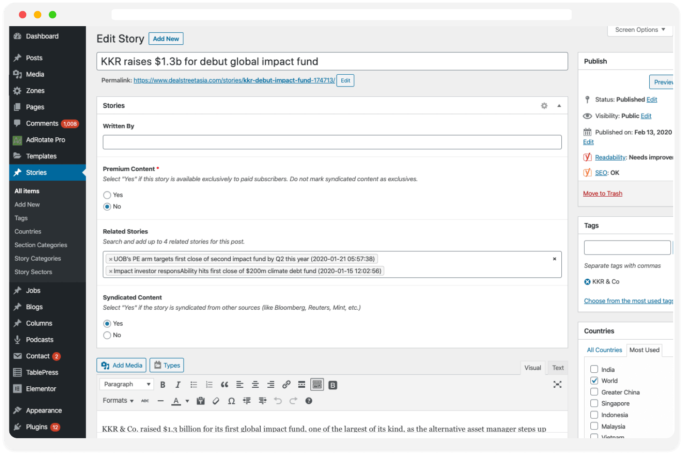Image resolution: width=683 pixels, height=455 pixels.
Task: Open the Story Categories submenu item
Action: [x=37, y=258]
